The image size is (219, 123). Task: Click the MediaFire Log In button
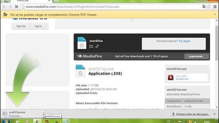tap(38, 26)
